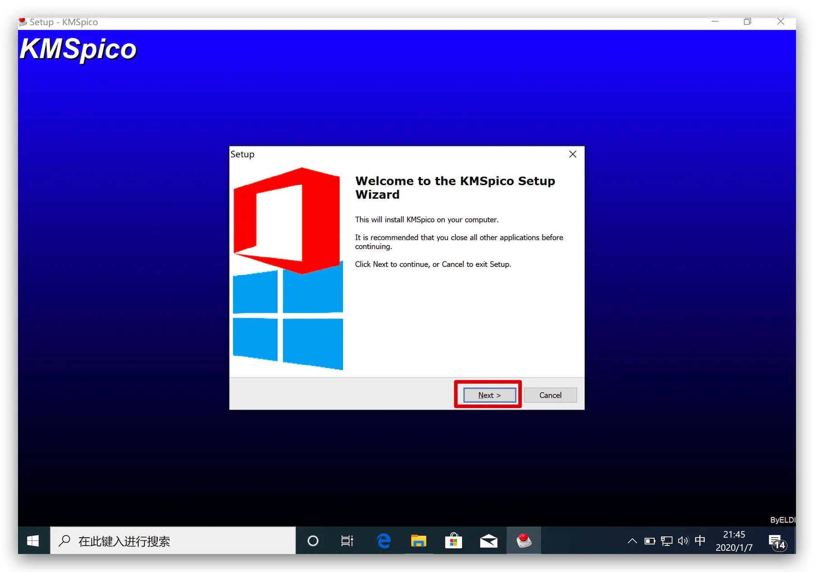Image resolution: width=814 pixels, height=572 pixels.
Task: Open the volume icon in tray
Action: pyautogui.click(x=683, y=541)
